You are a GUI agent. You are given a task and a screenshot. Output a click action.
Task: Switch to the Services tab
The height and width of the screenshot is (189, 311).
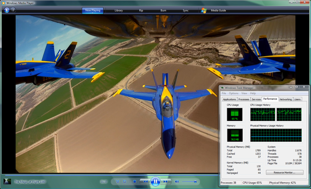(256, 99)
